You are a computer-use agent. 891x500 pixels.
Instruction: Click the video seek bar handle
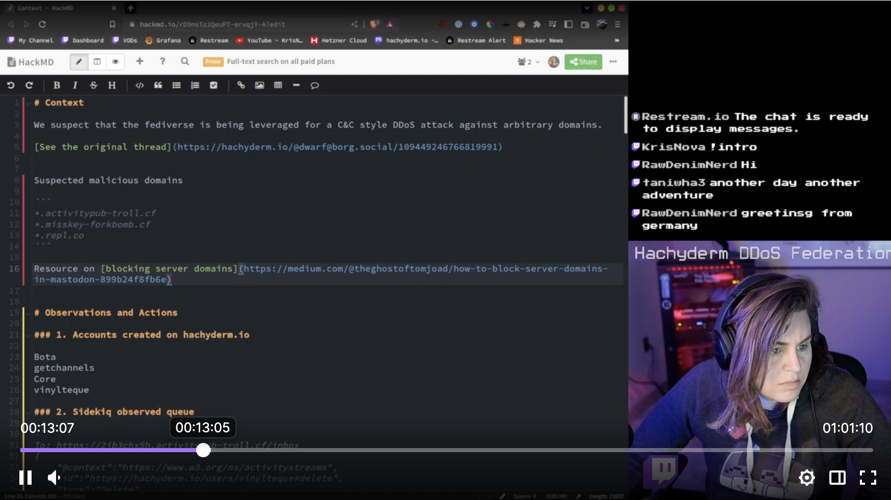pyautogui.click(x=203, y=450)
